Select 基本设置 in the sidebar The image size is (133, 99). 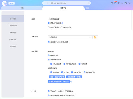[13, 18]
